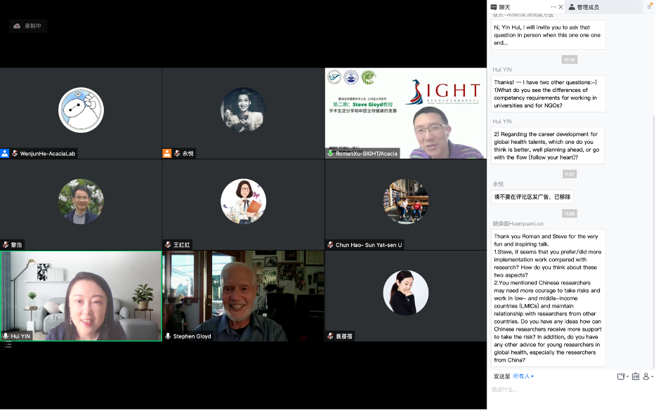Screen dimensions: 656x410
Task: Select Stephen Gloyd's video tile
Action: pos(243,295)
